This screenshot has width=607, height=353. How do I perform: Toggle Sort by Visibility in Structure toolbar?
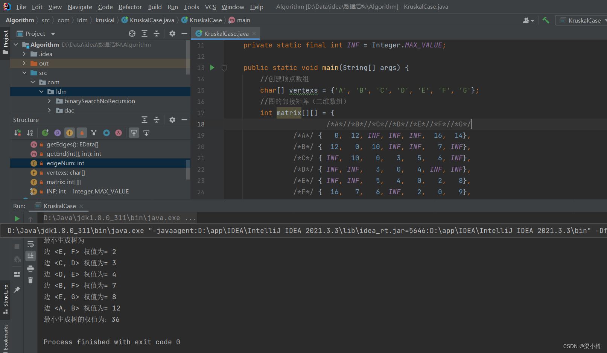point(18,133)
